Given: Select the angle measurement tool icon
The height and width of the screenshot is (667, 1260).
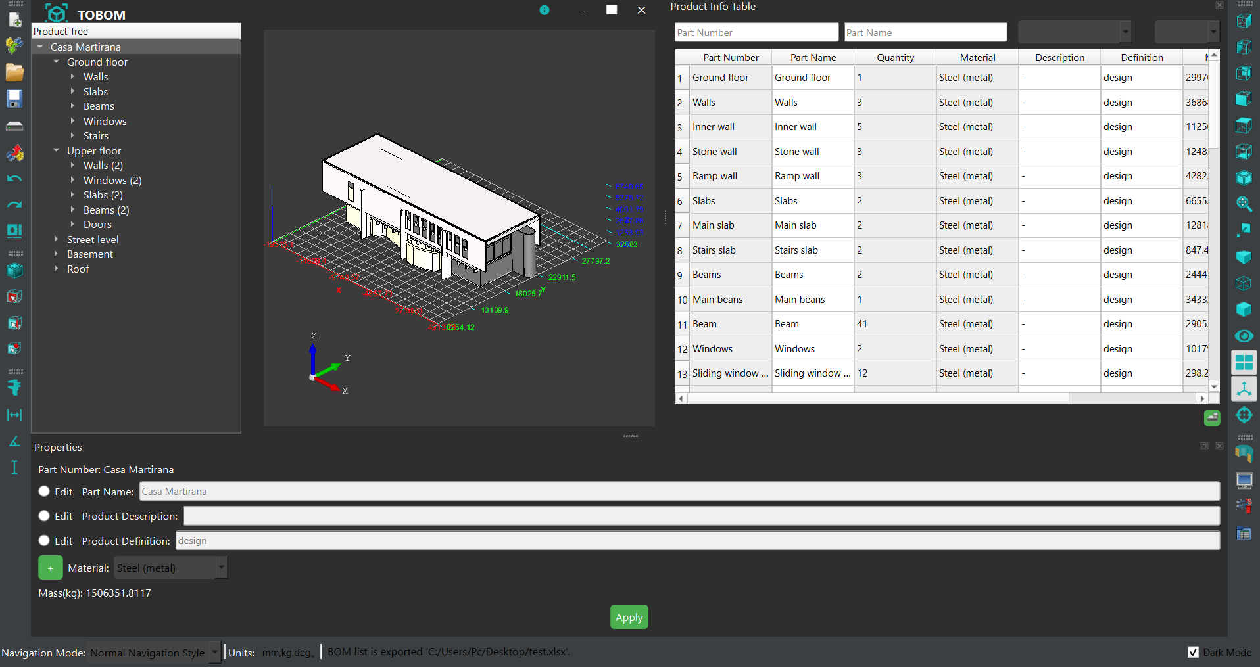Looking at the screenshot, I should (x=14, y=441).
